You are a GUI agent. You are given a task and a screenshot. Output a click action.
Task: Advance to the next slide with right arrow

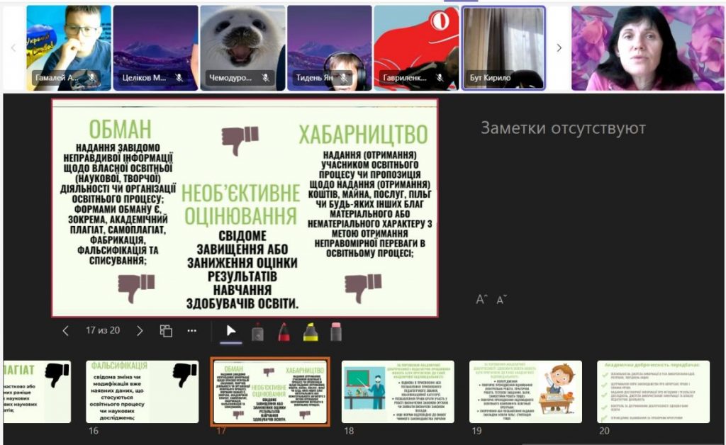[140, 330]
